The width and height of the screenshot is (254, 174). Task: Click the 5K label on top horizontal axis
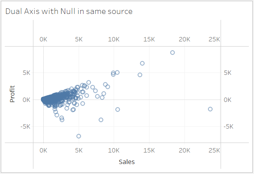(79, 39)
